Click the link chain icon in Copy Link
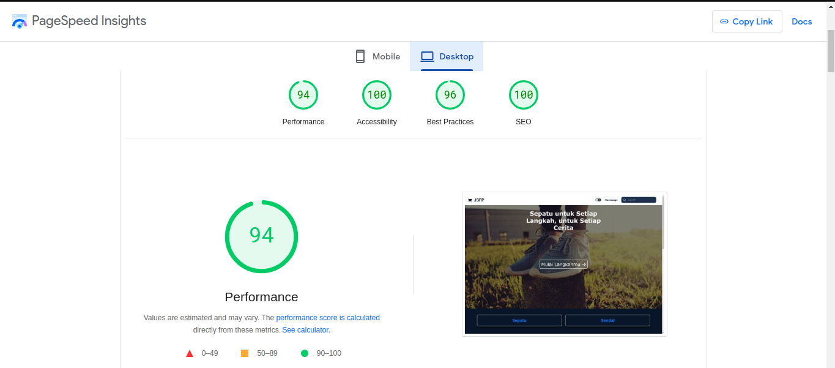835x368 pixels. point(724,21)
